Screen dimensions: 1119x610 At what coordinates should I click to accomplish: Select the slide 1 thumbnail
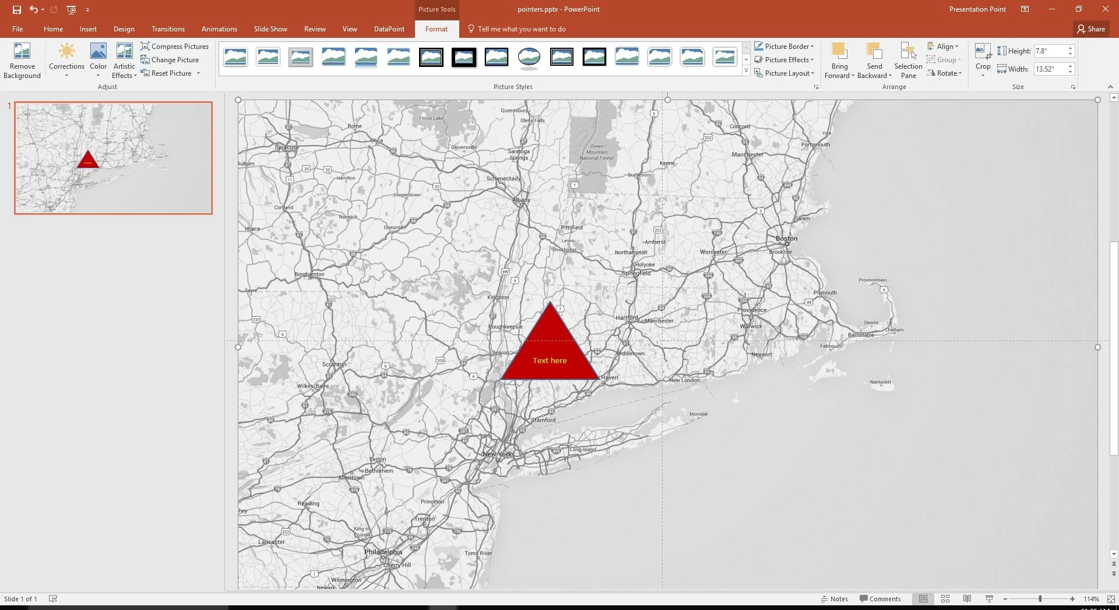113,158
